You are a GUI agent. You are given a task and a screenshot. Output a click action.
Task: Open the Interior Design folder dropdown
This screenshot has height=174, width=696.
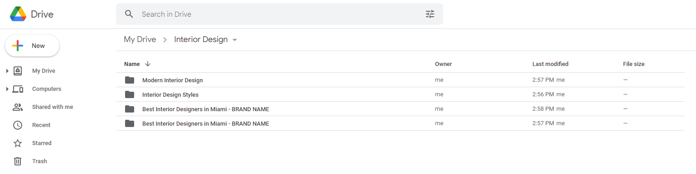[x=235, y=40]
